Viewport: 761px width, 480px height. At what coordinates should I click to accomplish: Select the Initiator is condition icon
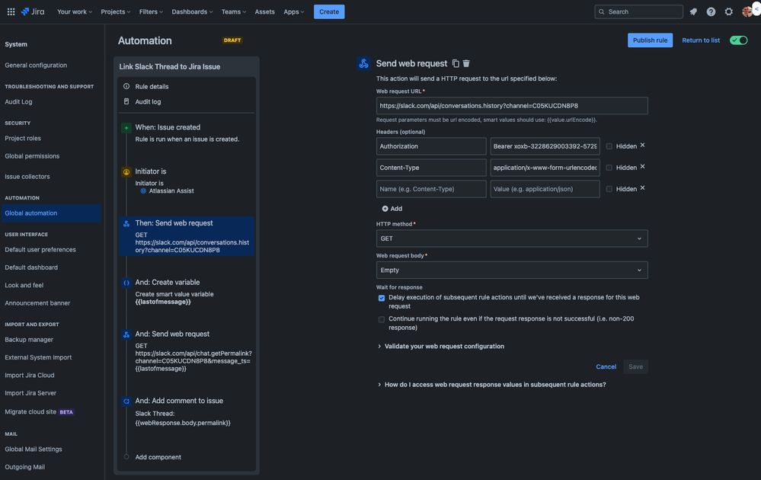pos(126,172)
